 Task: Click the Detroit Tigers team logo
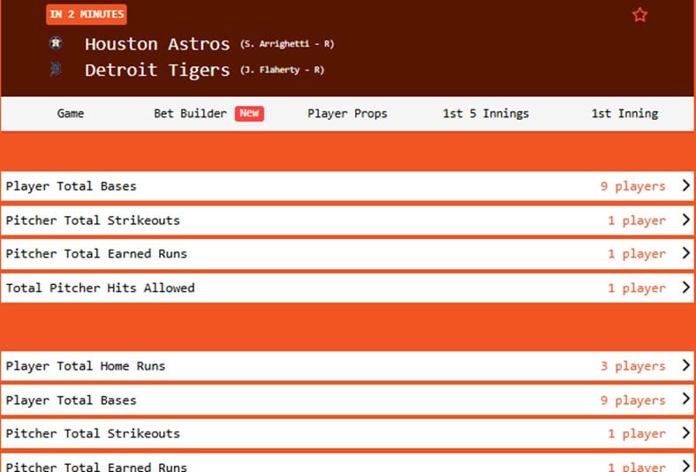pyautogui.click(x=56, y=69)
